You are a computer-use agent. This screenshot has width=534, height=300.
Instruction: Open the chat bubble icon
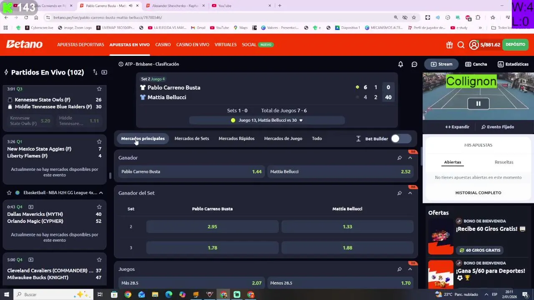[x=414, y=64]
